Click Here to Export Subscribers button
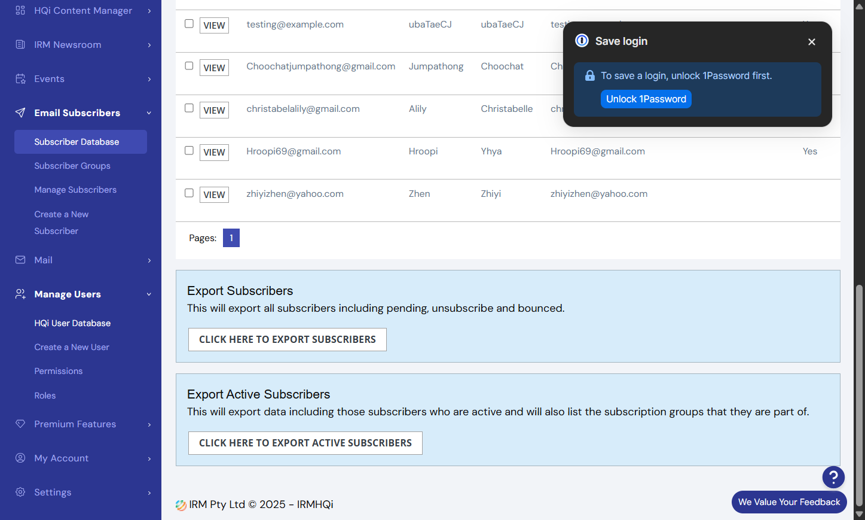This screenshot has width=865, height=520. (288, 339)
